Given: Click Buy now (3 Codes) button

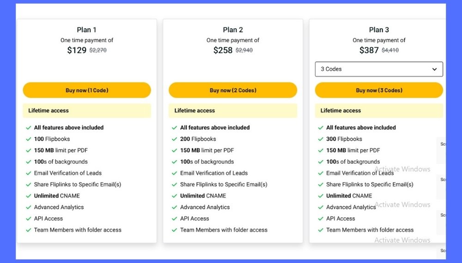Looking at the screenshot, I should (379, 90).
